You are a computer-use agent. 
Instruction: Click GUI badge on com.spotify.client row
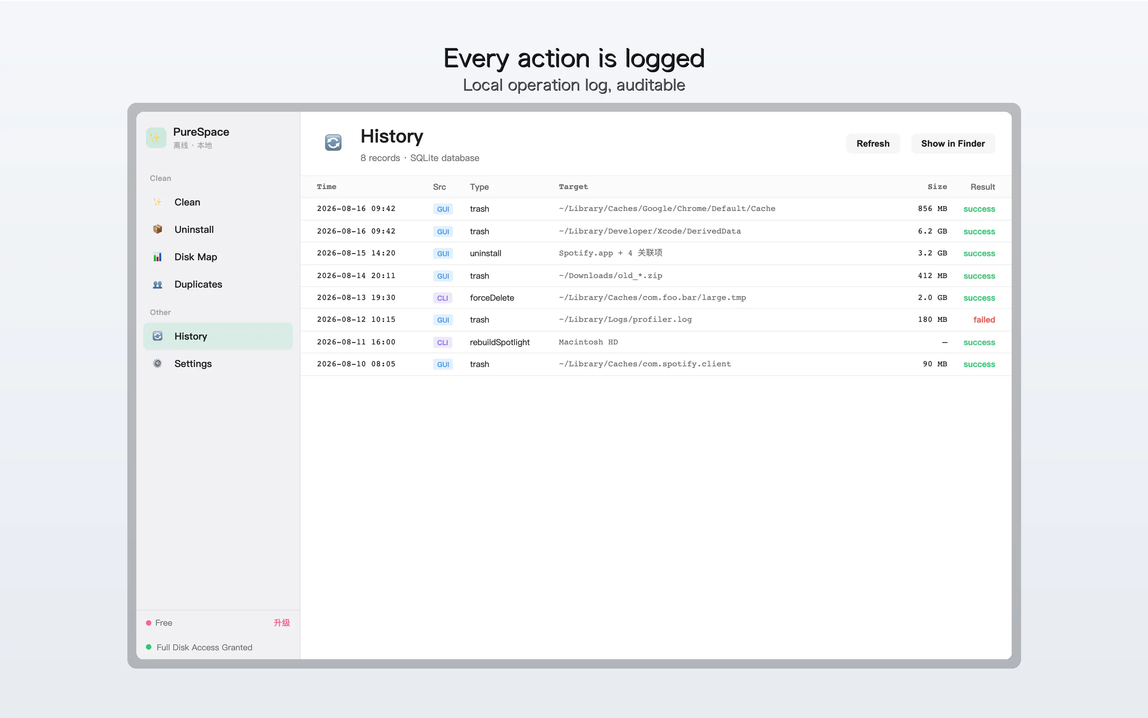pos(443,364)
